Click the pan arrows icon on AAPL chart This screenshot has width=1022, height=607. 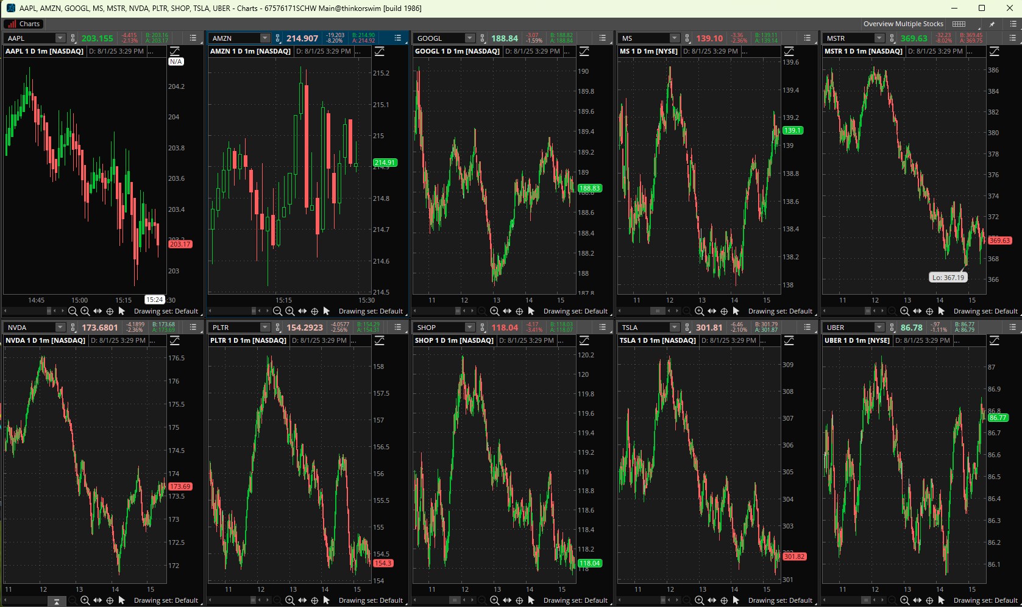(98, 311)
